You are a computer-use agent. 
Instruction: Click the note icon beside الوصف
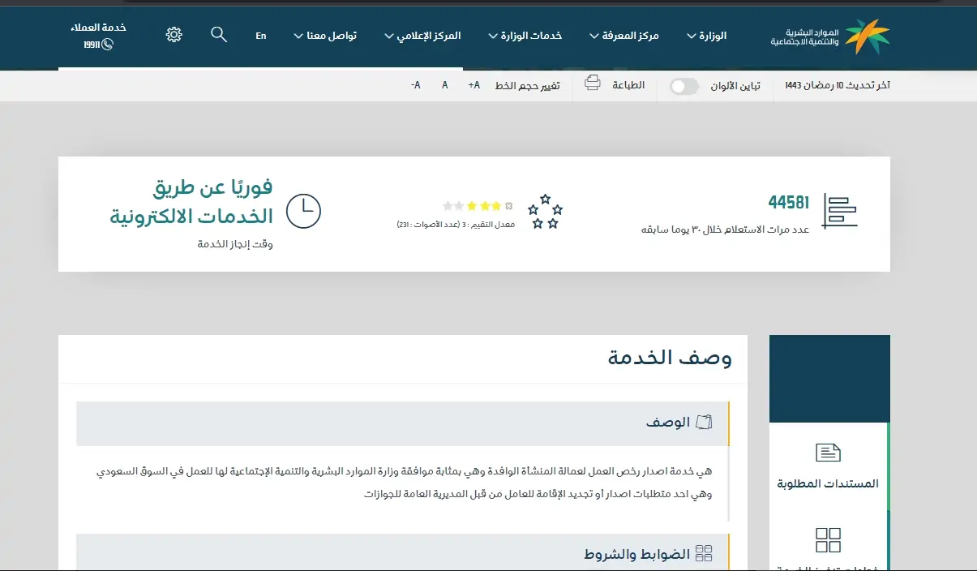point(705,422)
